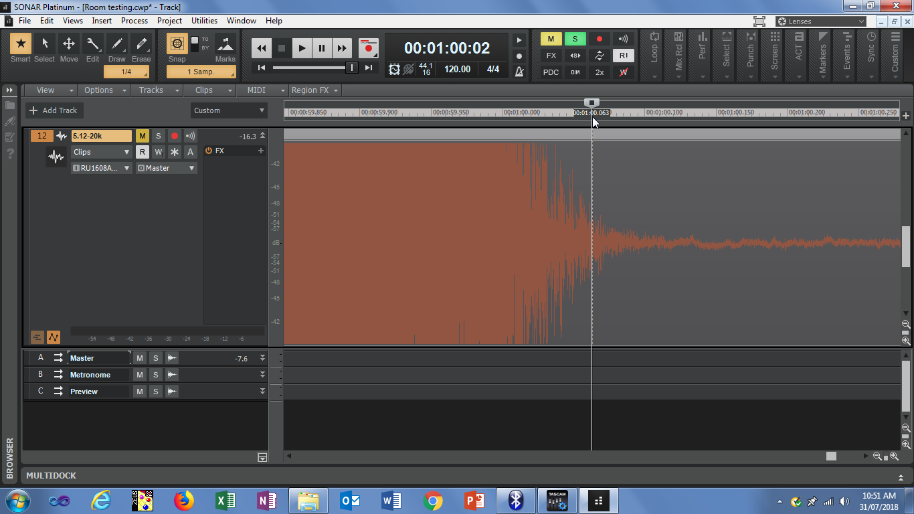Open the Options track menu
914x514 pixels.
(x=104, y=90)
